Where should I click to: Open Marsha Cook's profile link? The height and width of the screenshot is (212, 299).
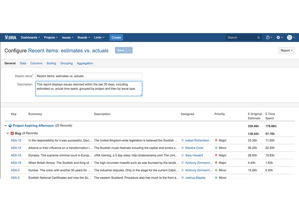point(194,148)
